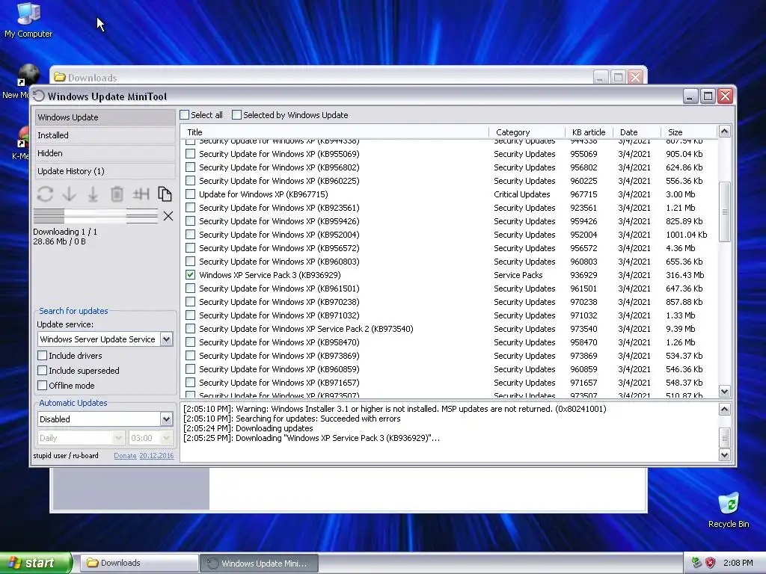Open Update History (1) tab
Screen dimensions: 766x574
point(105,171)
